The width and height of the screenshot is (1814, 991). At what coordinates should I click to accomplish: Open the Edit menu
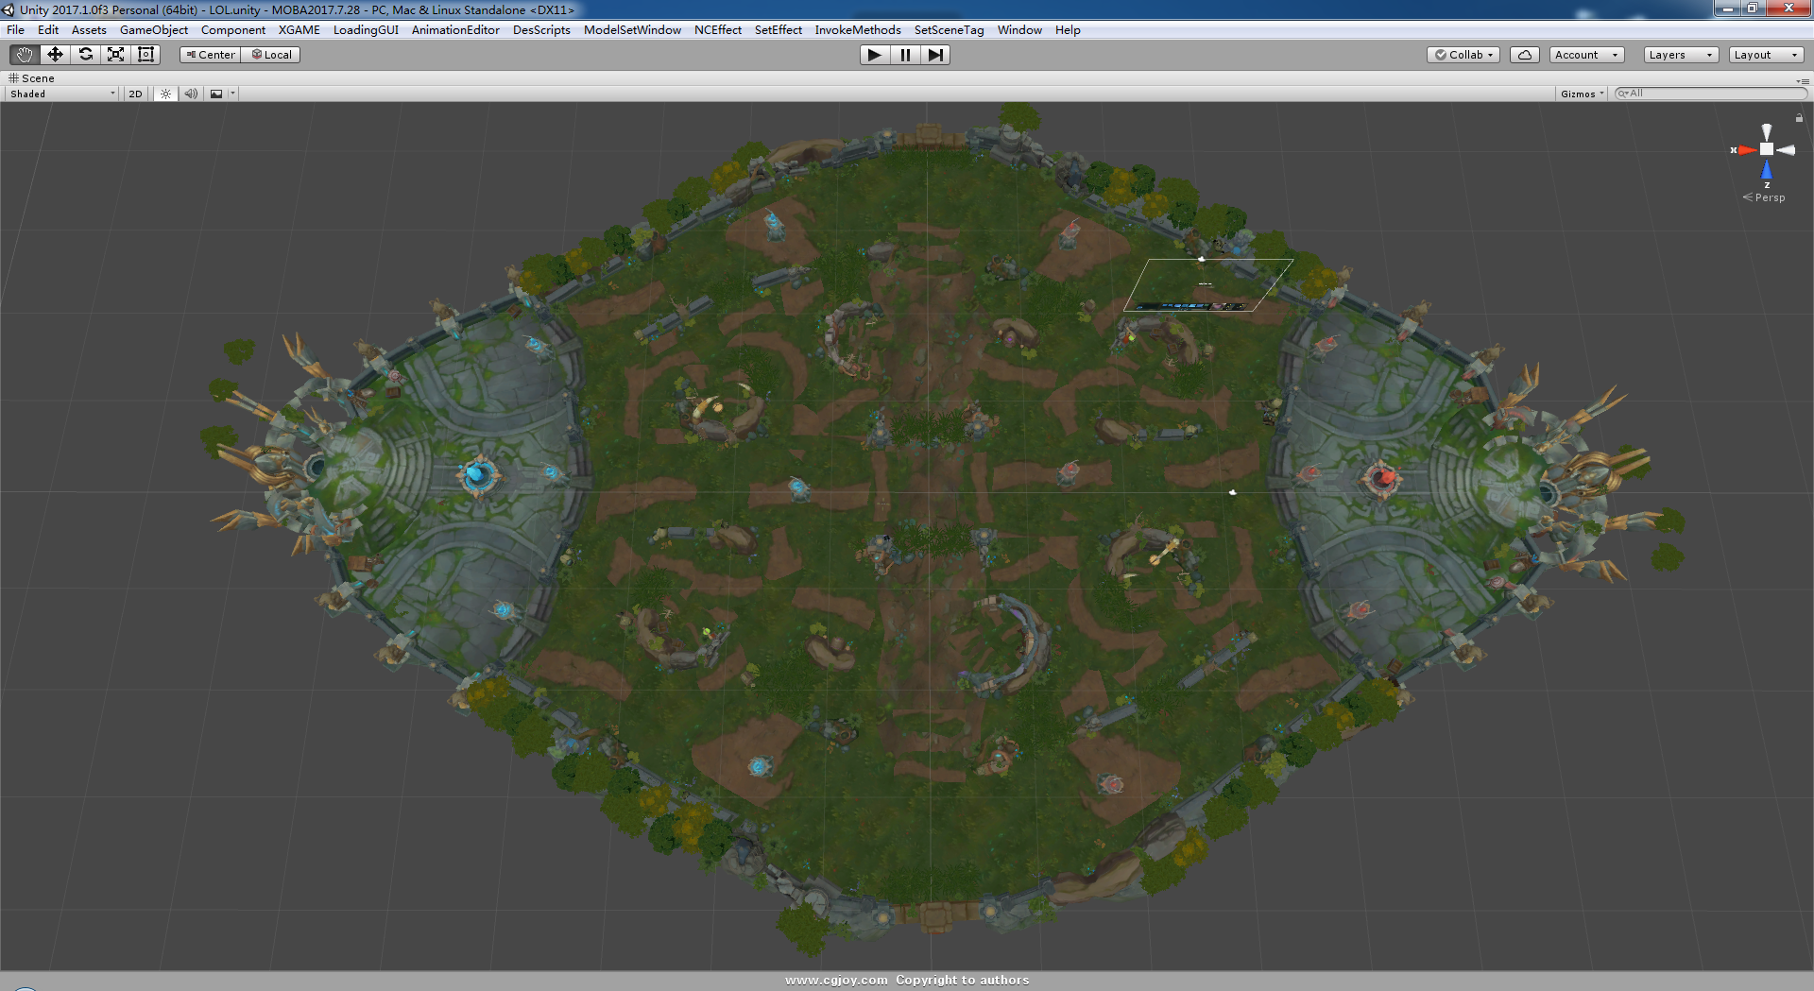click(48, 30)
